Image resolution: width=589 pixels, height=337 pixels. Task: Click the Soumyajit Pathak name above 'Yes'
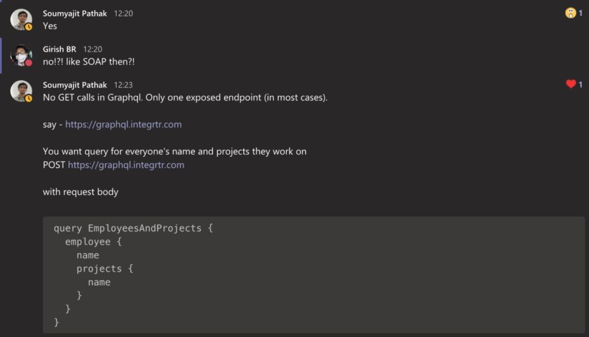75,14
